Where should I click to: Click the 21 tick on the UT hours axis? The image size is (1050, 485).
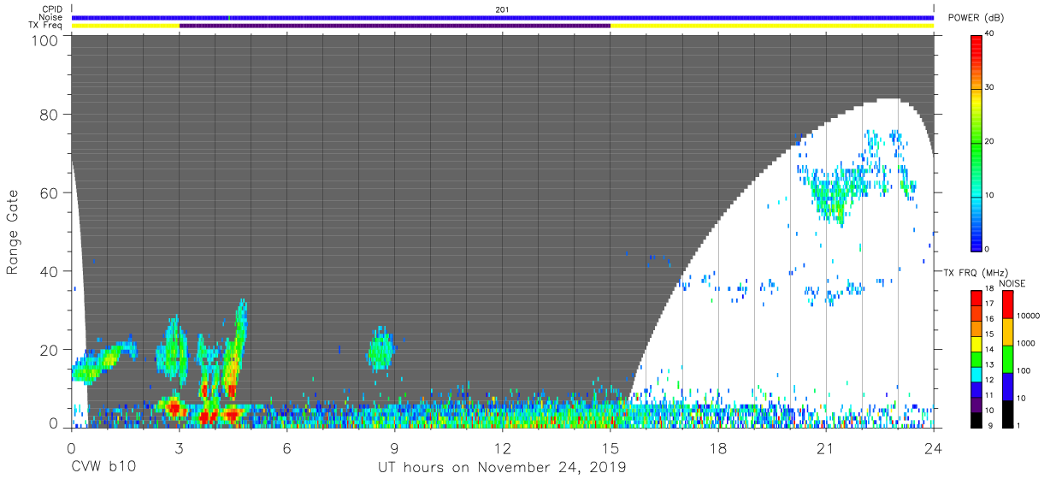click(x=826, y=448)
